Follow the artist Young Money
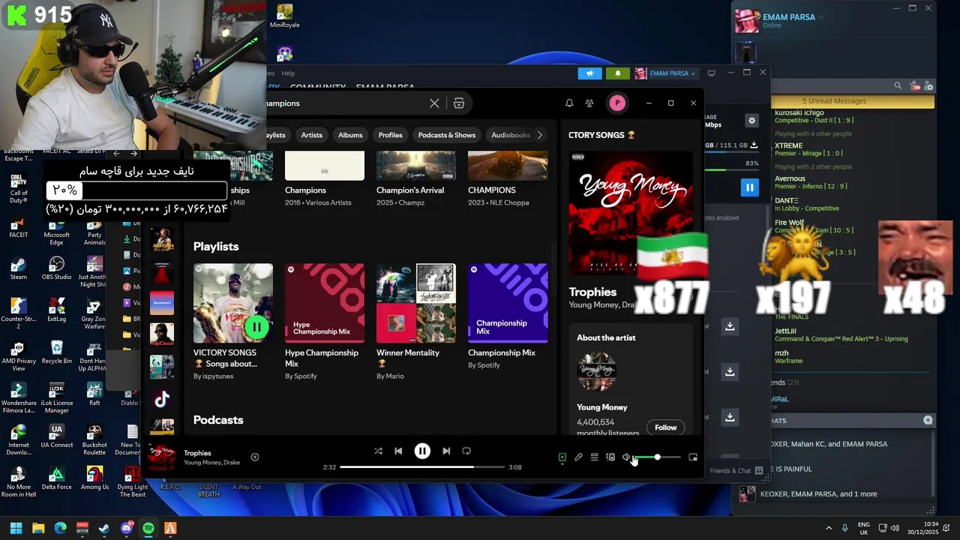Screen dimensions: 960x540 pos(665,427)
